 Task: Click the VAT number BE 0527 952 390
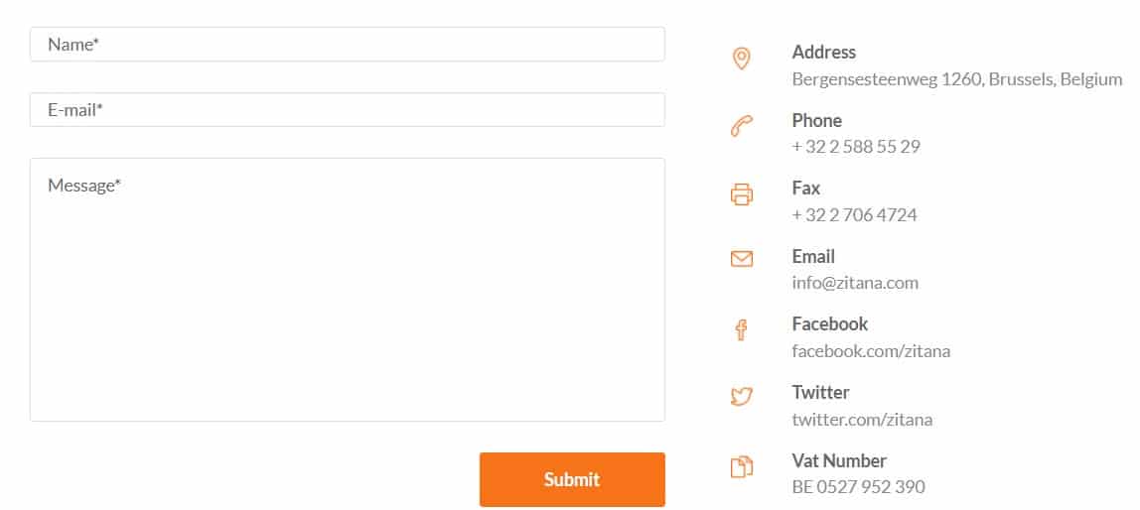(859, 487)
